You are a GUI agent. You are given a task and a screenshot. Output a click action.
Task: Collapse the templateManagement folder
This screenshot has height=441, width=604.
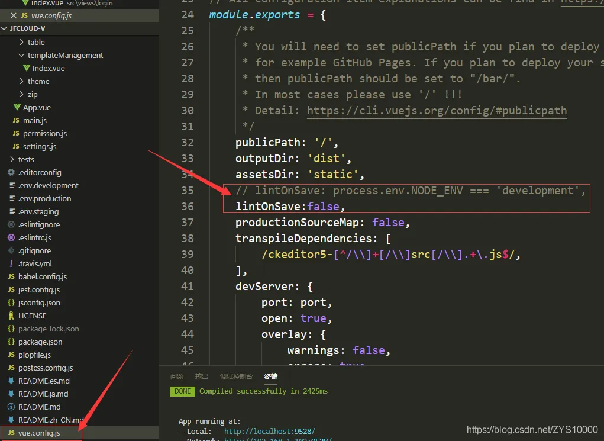coord(21,55)
